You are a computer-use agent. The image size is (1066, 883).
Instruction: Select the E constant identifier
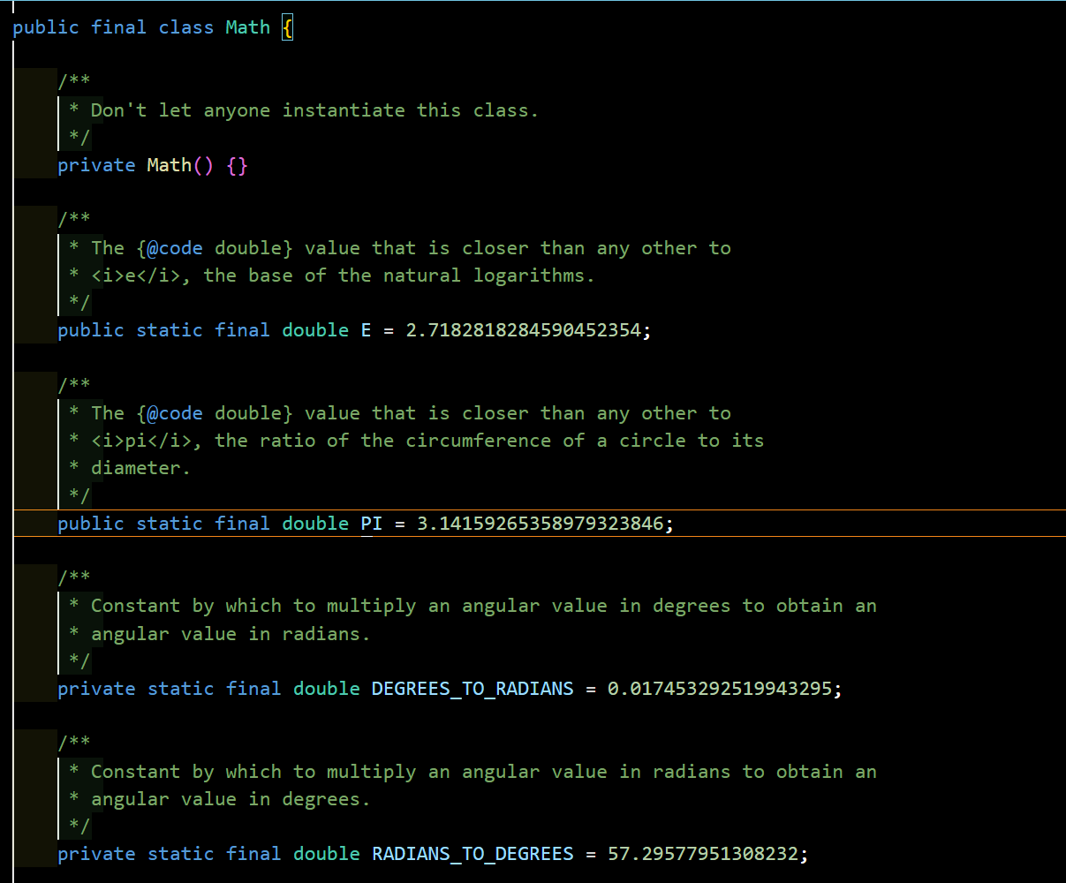[x=366, y=330]
